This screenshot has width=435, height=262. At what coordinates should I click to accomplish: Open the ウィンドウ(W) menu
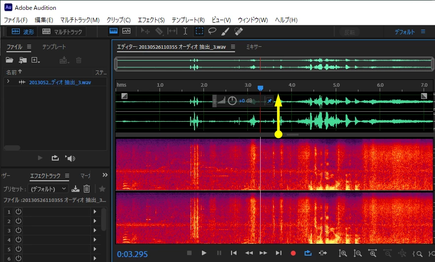253,20
